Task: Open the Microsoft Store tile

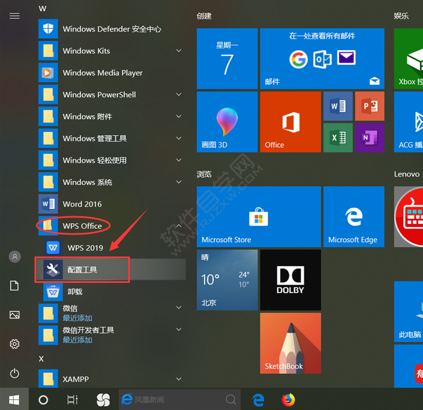Action: tap(259, 216)
